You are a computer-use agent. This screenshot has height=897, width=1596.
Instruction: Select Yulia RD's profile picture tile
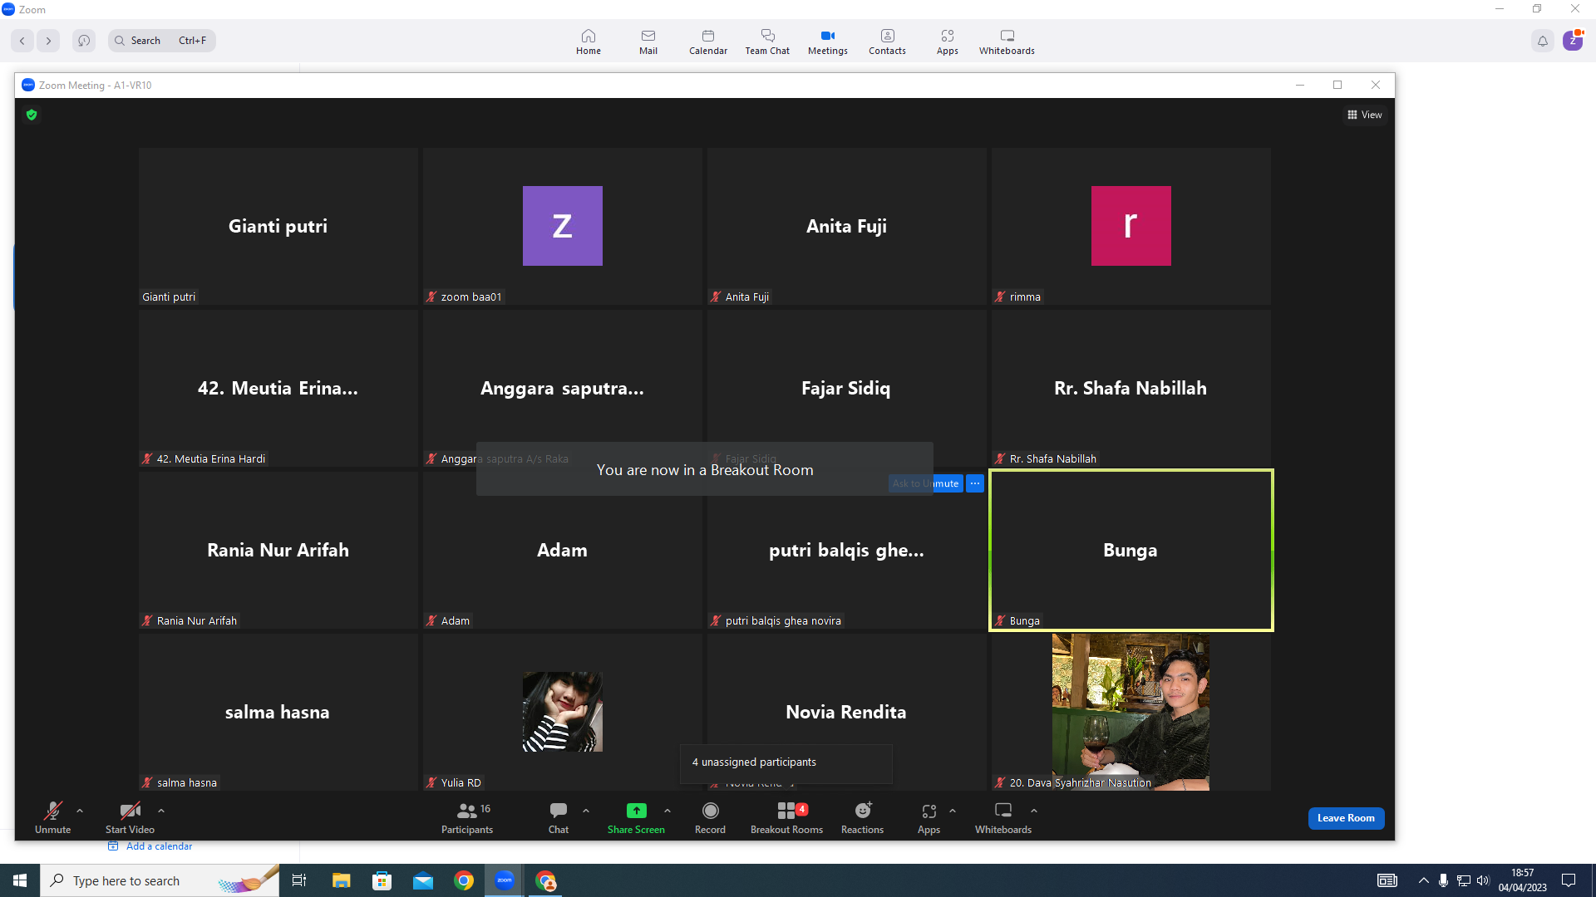(x=563, y=712)
